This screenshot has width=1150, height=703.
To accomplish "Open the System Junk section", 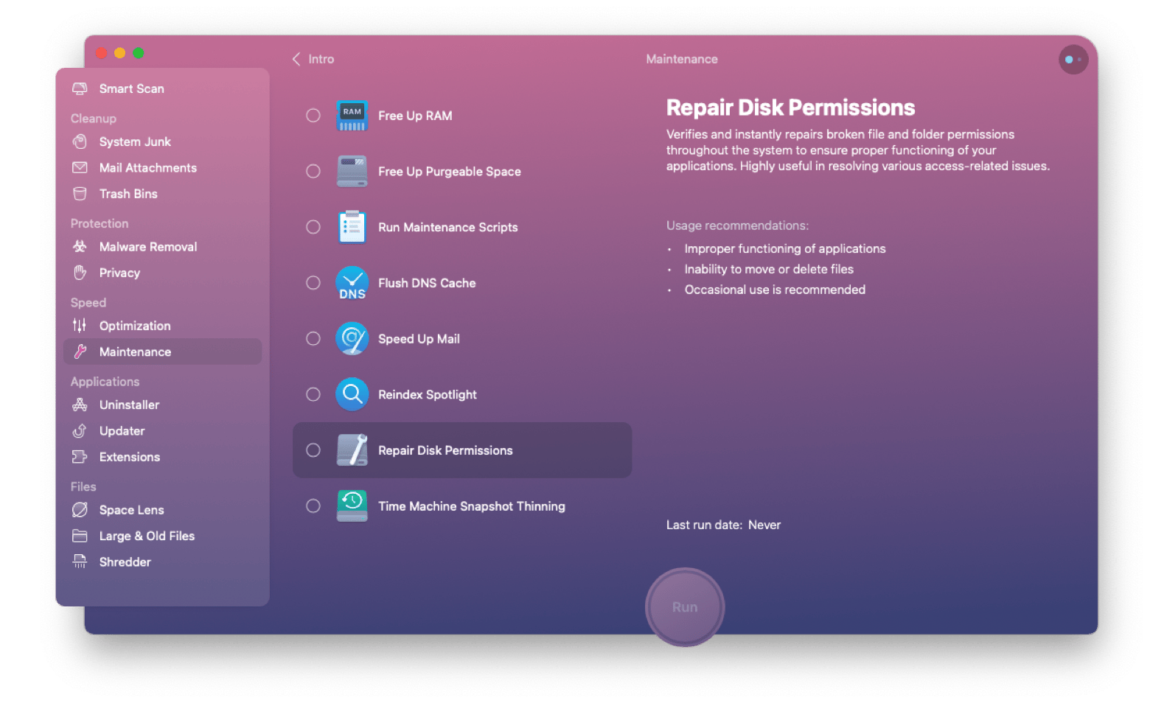I will point(163,141).
